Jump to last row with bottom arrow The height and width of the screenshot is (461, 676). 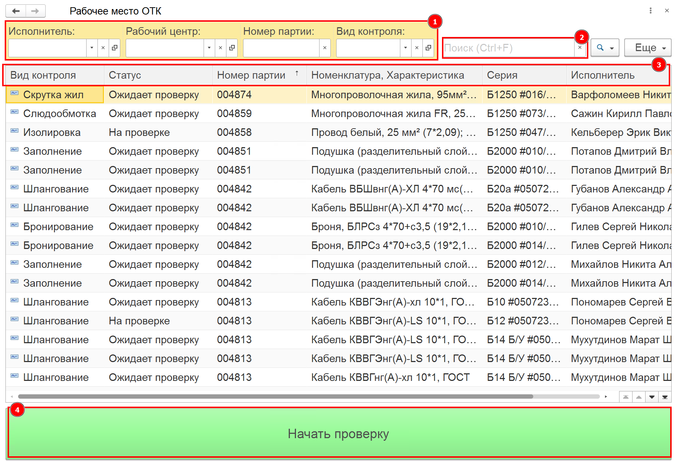[x=665, y=397]
